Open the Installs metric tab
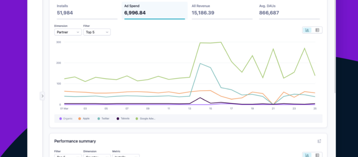 [x=87, y=10]
